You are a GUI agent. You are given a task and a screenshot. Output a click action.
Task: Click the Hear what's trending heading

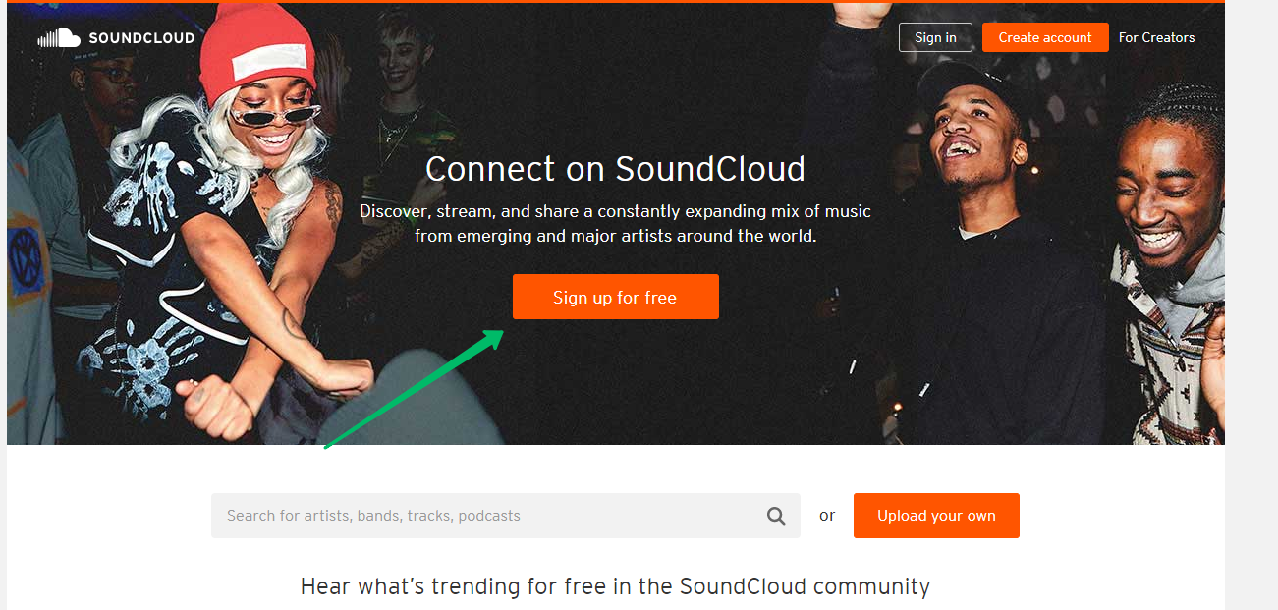click(615, 586)
